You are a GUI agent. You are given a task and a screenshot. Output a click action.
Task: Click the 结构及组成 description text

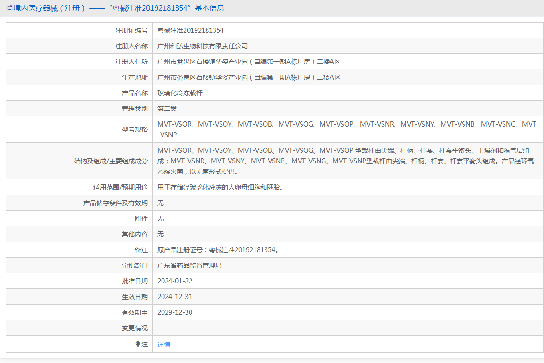(x=346, y=161)
